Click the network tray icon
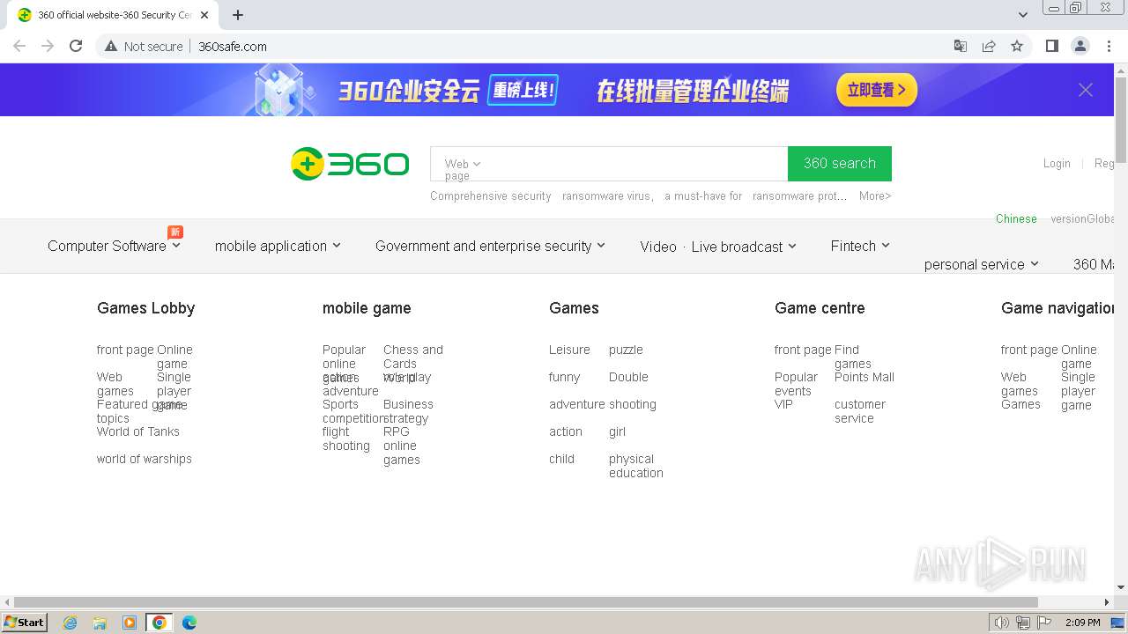This screenshot has width=1128, height=634. (x=1022, y=623)
